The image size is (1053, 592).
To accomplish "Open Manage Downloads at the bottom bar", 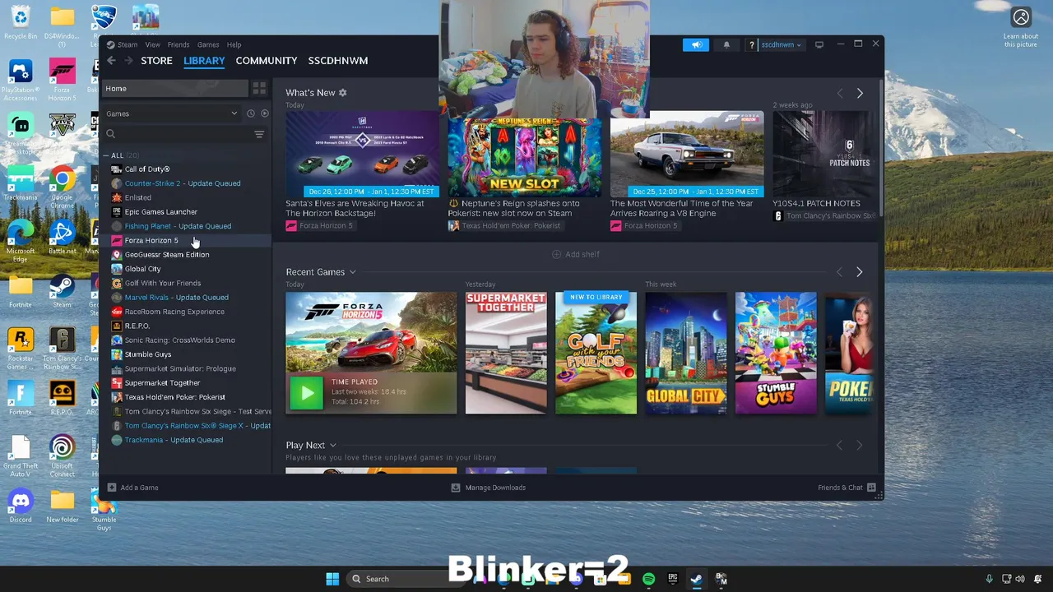I will [x=488, y=488].
